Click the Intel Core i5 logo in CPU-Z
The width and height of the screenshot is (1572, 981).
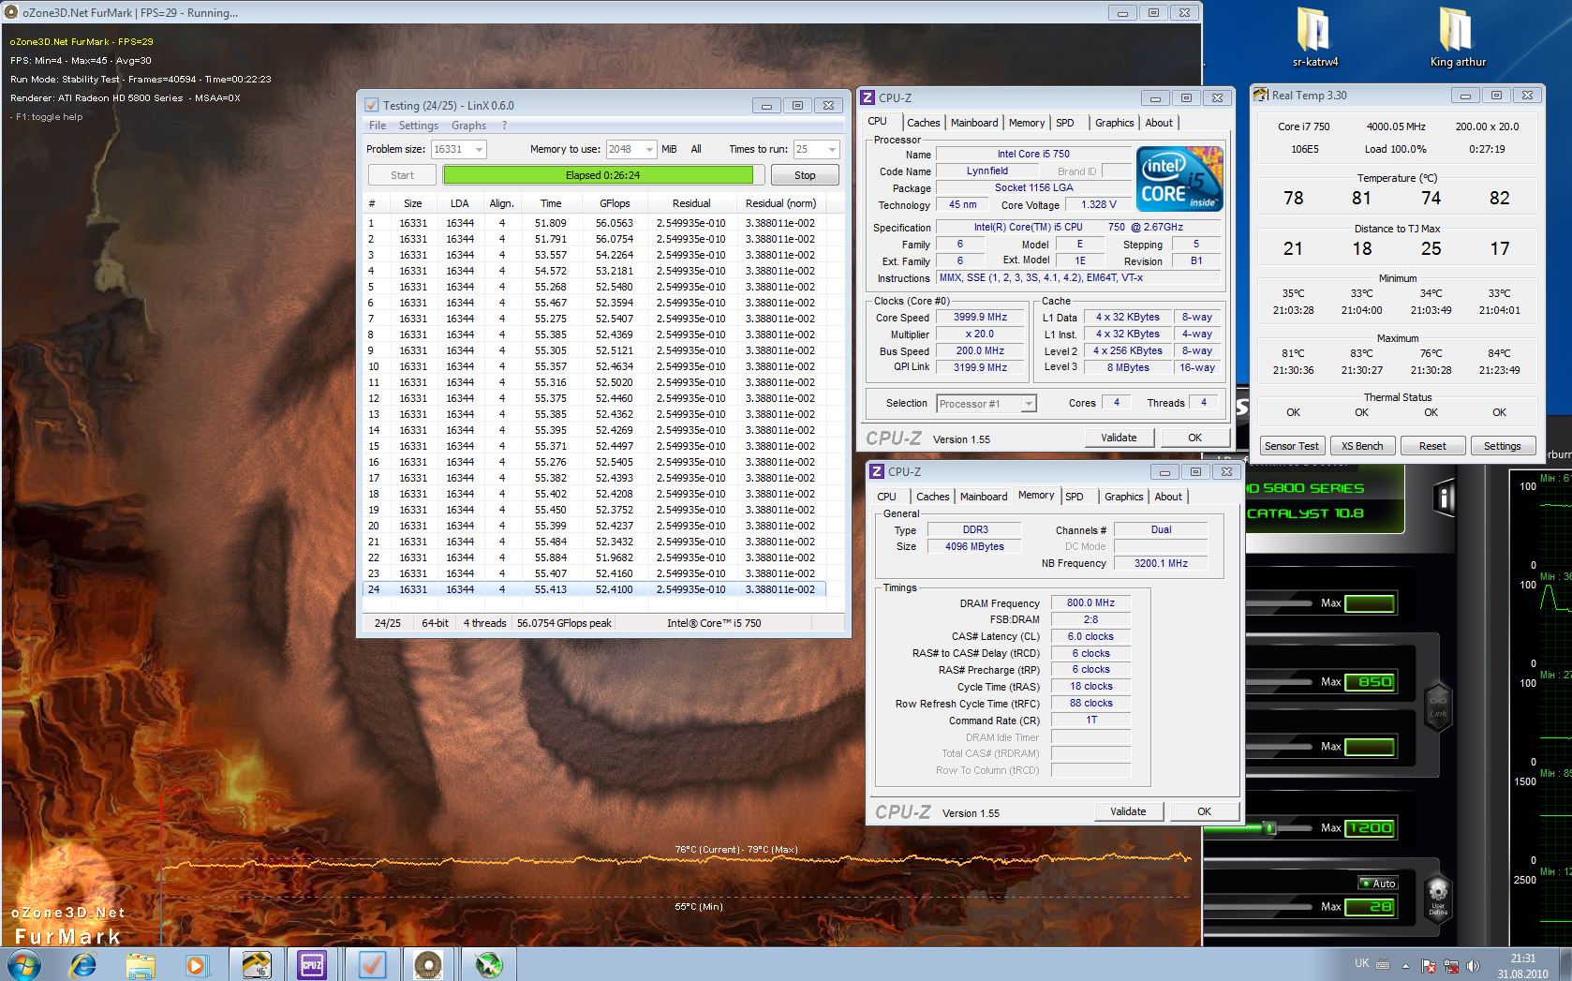[x=1179, y=177]
